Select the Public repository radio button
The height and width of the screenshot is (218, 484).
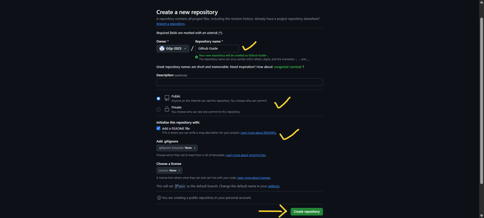click(x=158, y=98)
